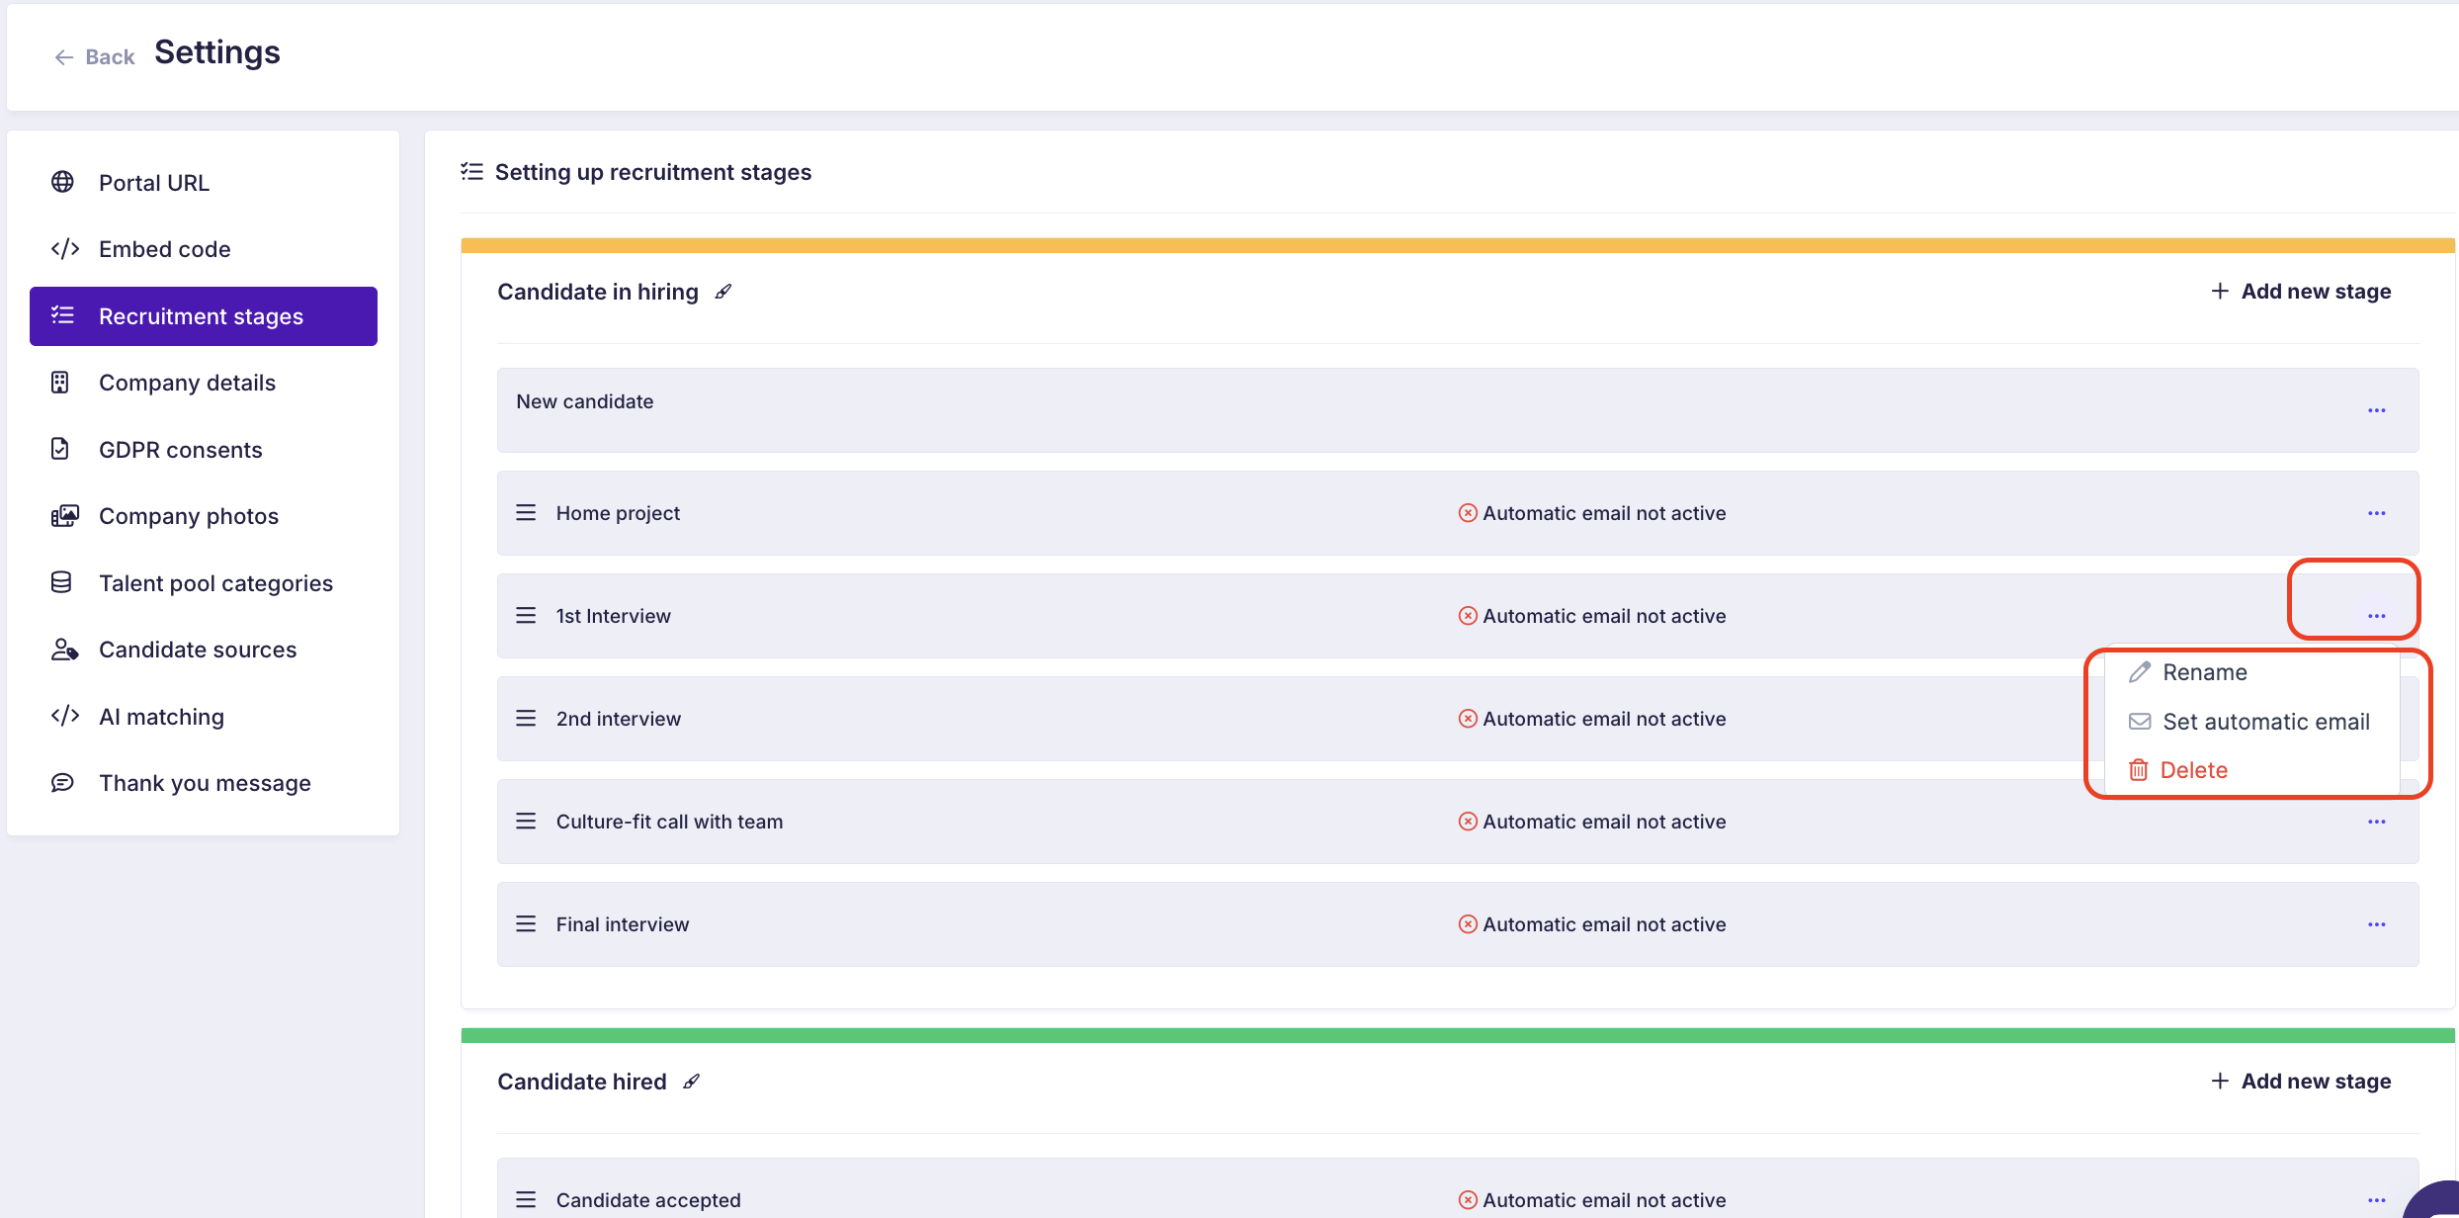The image size is (2459, 1218).
Task: Open Final interview's three-dot options menu
Action: click(2377, 924)
